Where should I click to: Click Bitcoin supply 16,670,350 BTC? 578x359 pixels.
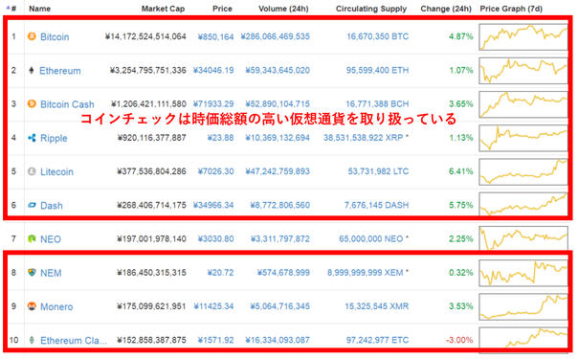pyautogui.click(x=377, y=36)
